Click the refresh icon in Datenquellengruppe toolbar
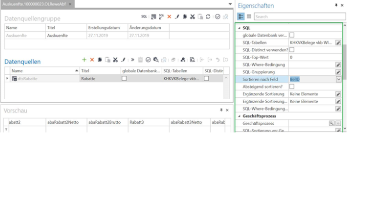391x200 pixels. 209,17
